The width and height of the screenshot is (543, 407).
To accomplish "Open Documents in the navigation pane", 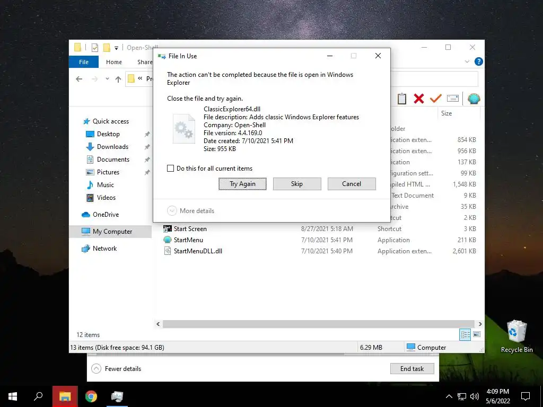I will (113, 160).
